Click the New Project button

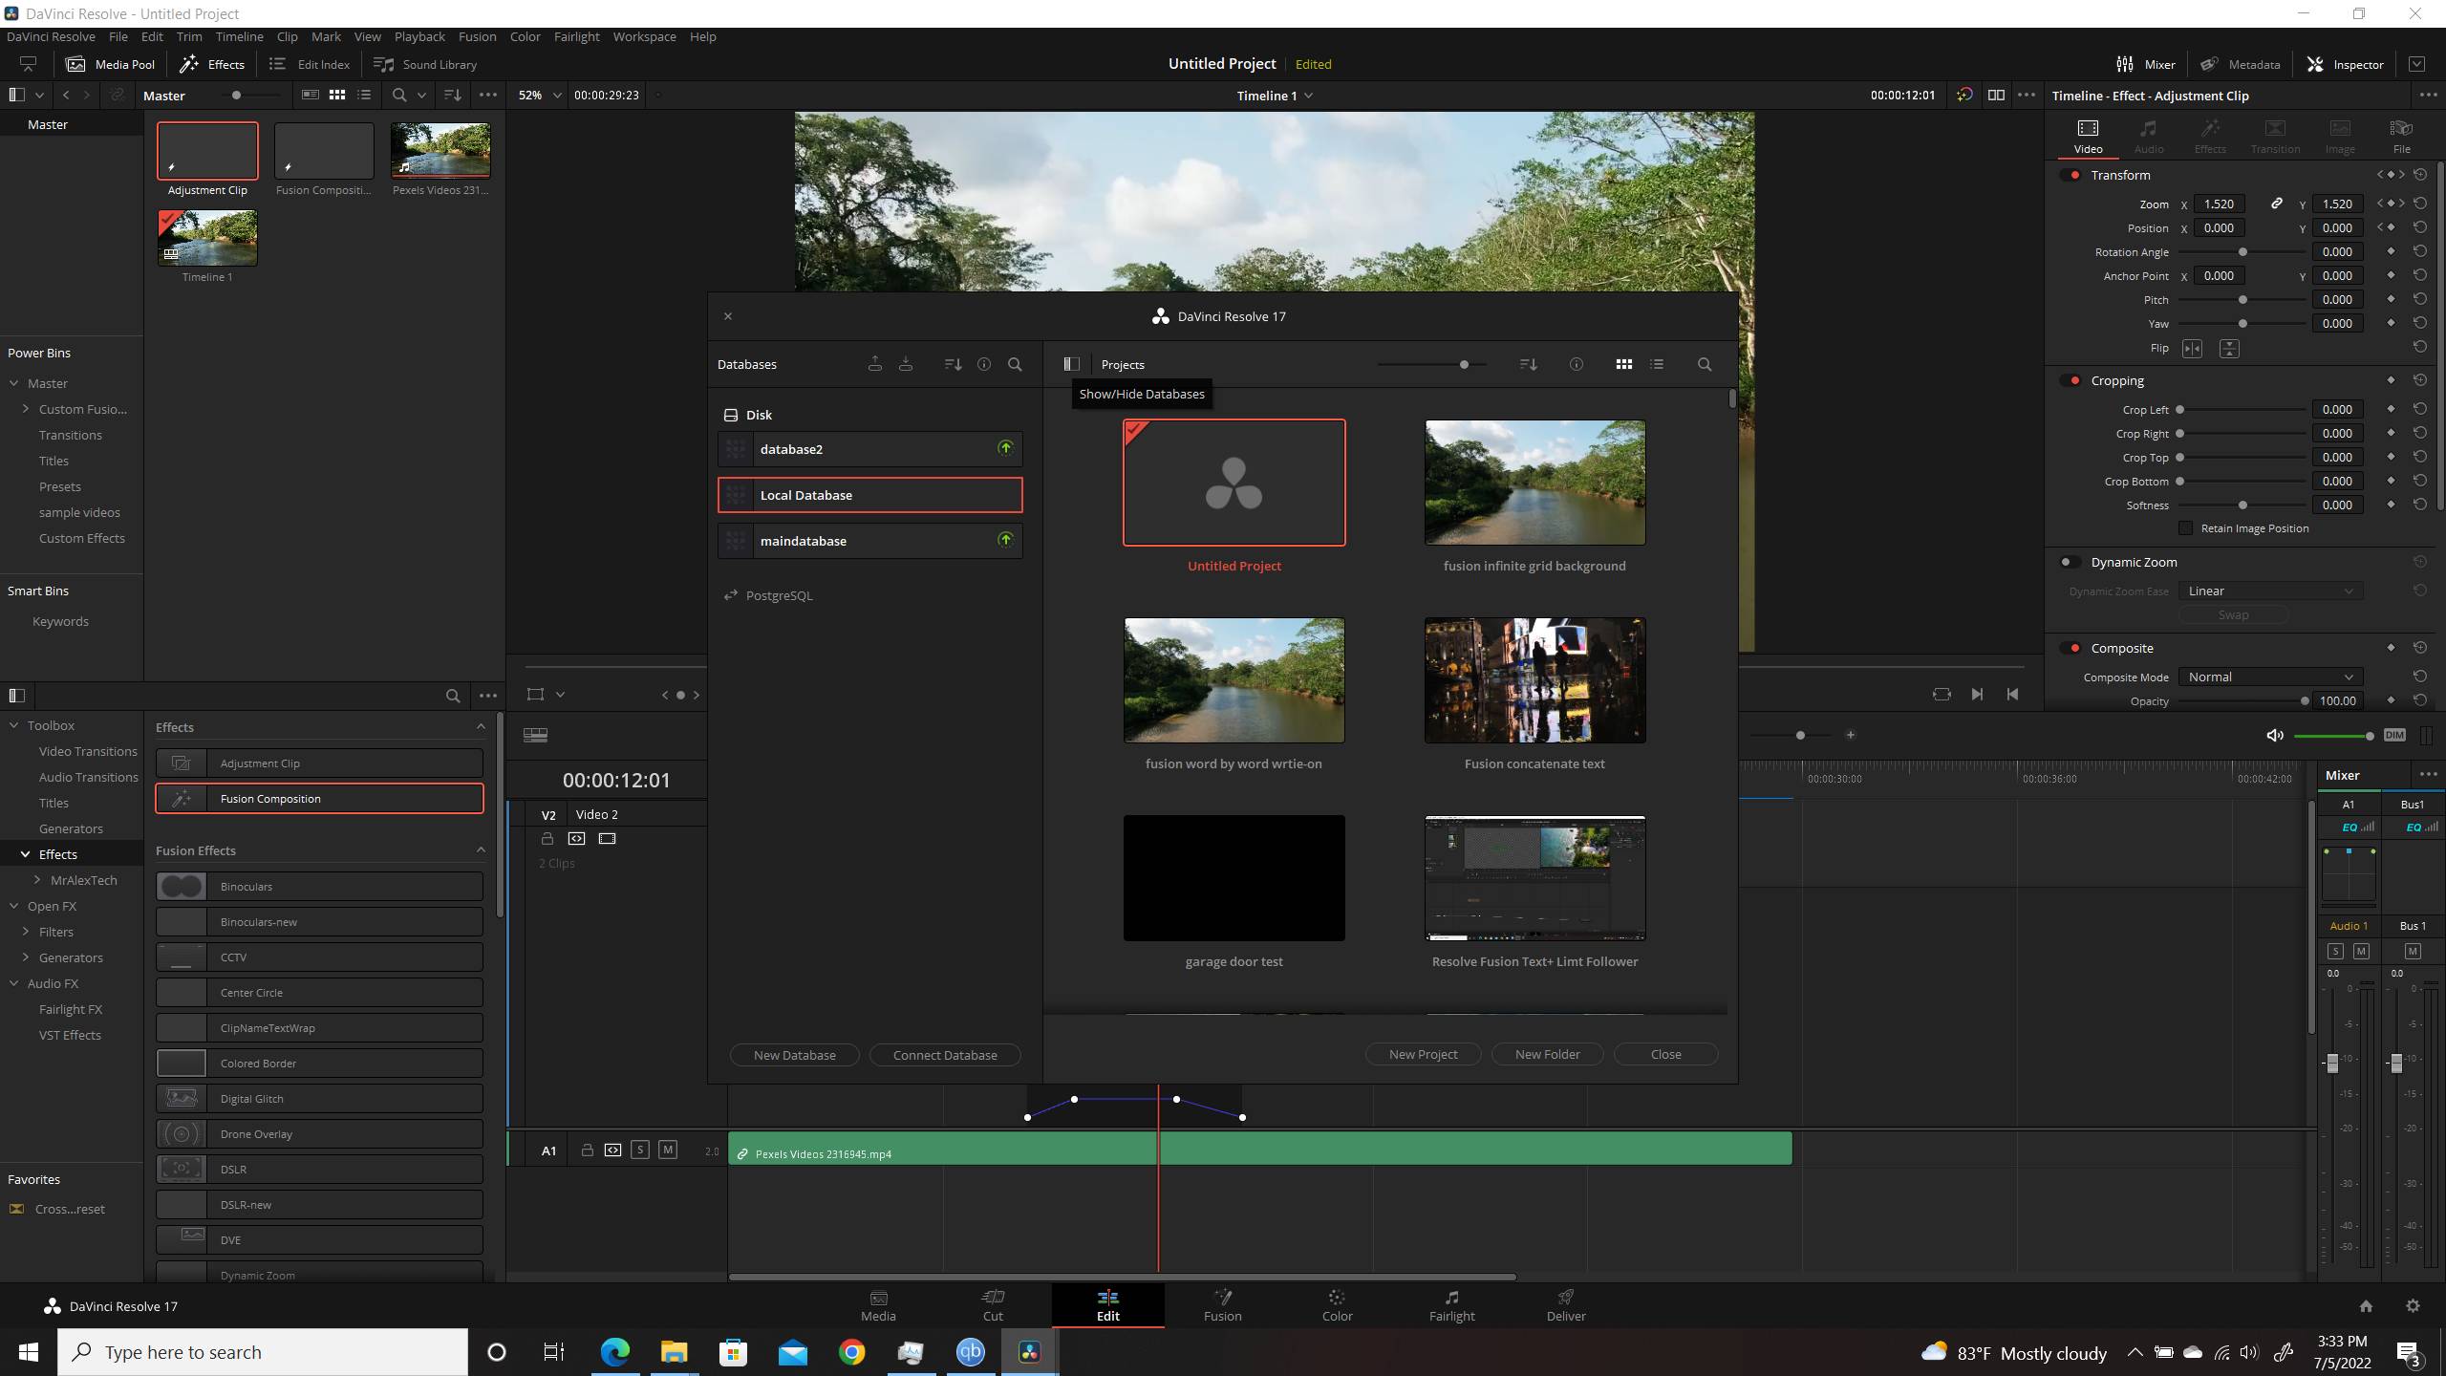tap(1423, 1054)
